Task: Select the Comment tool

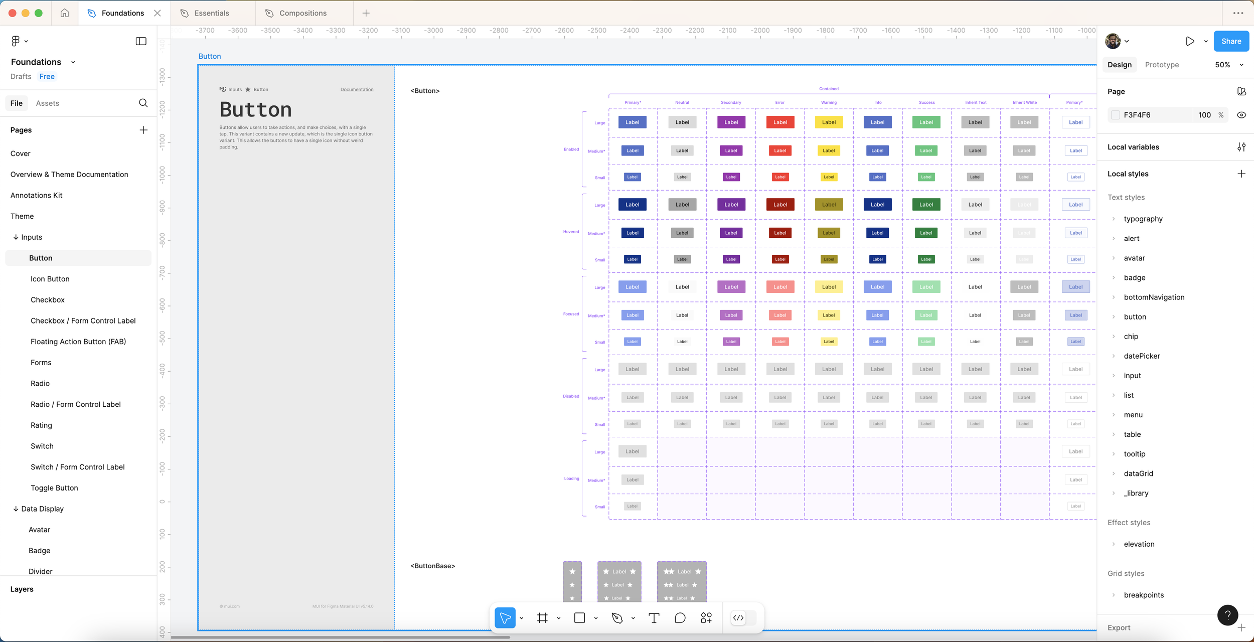Action: point(680,618)
